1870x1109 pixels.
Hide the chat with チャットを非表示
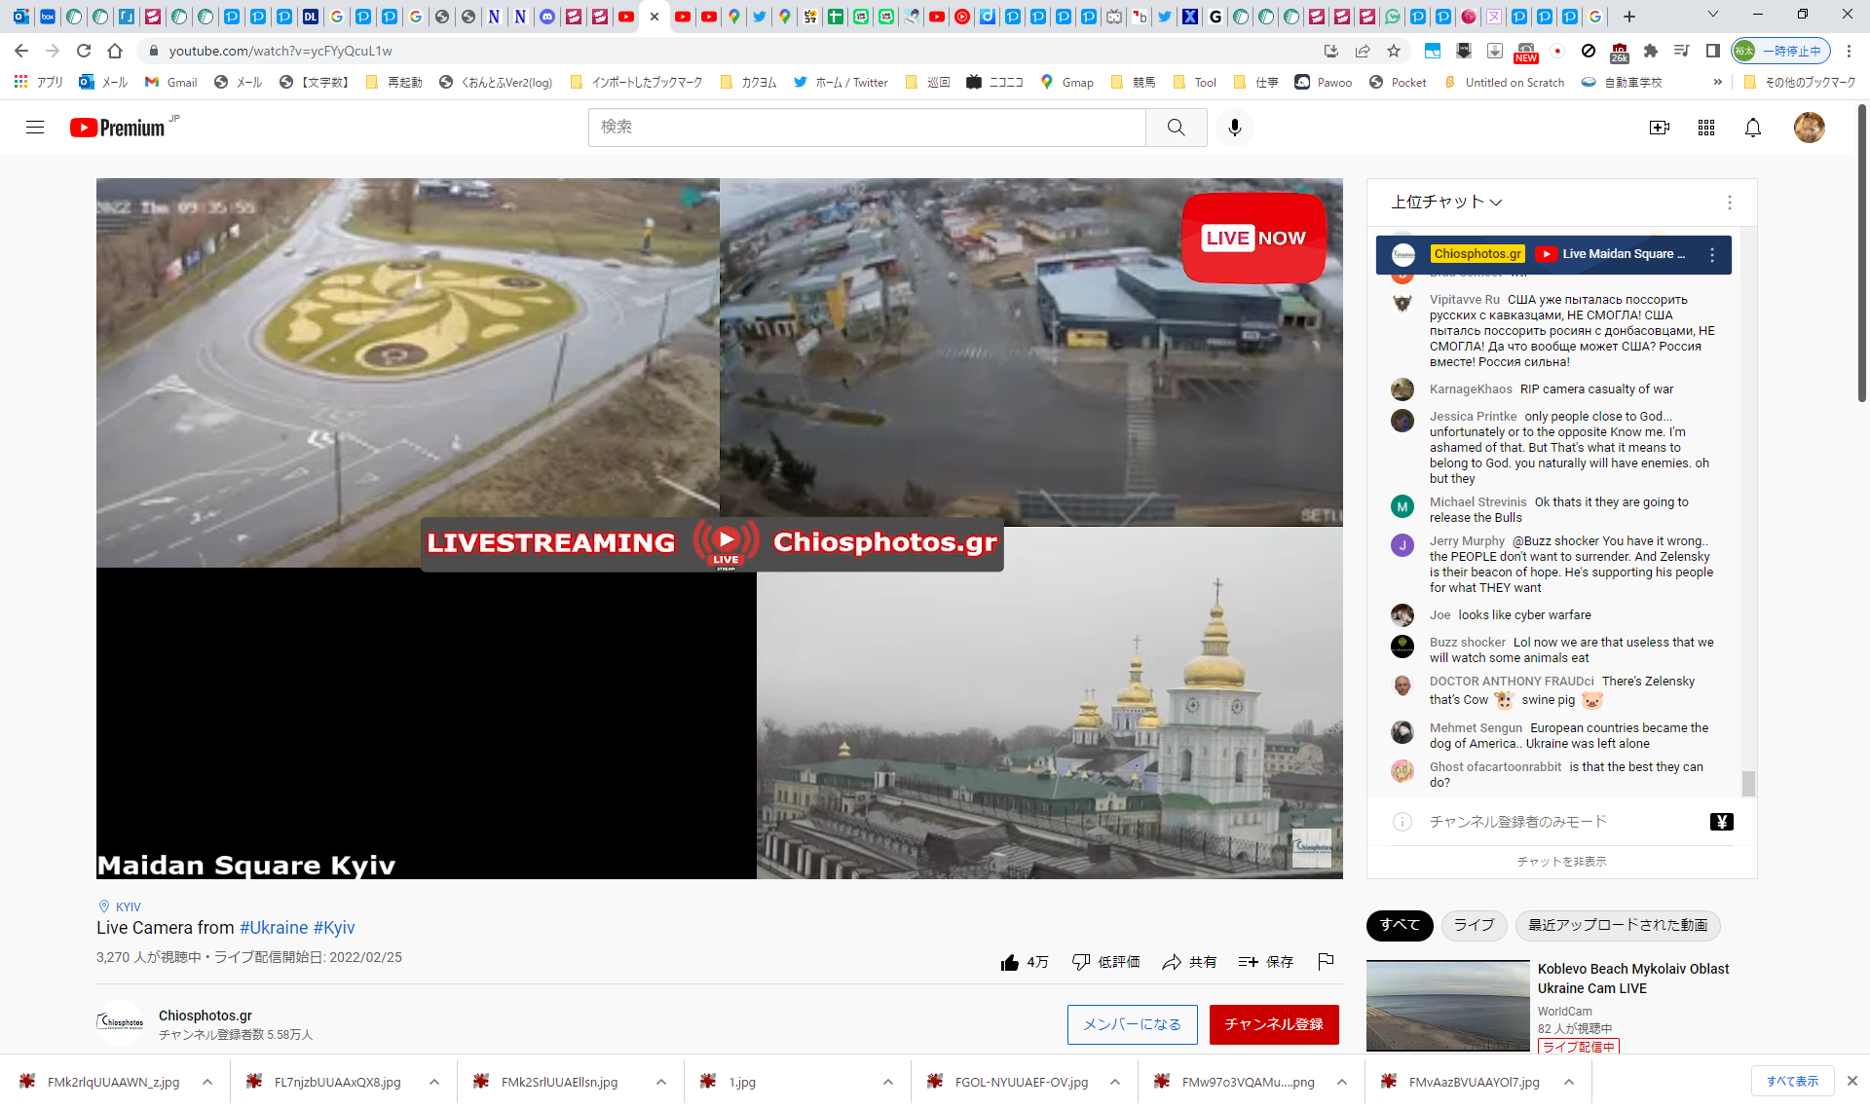[x=1561, y=862]
